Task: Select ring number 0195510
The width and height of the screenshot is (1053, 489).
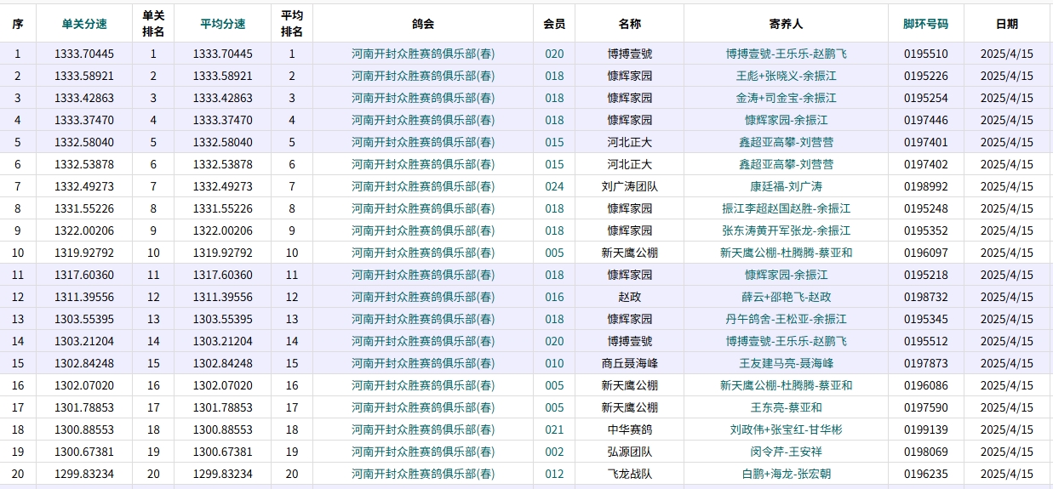Action: pos(925,54)
